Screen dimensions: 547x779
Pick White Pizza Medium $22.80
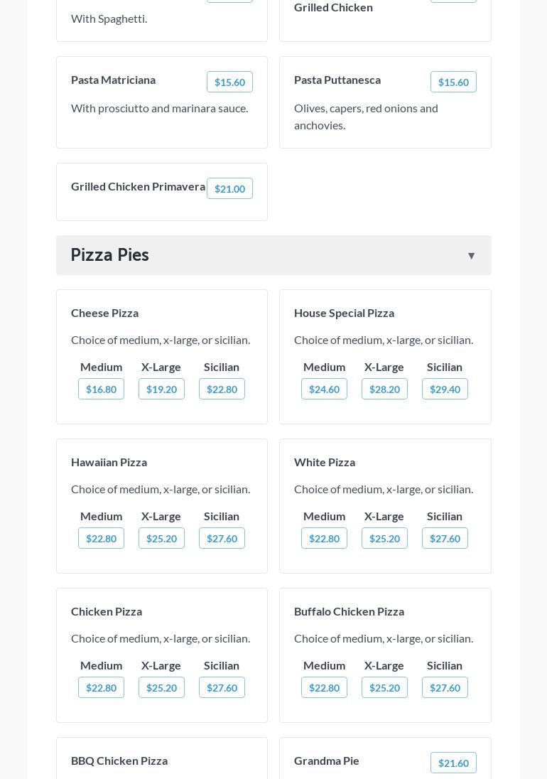[x=324, y=538]
